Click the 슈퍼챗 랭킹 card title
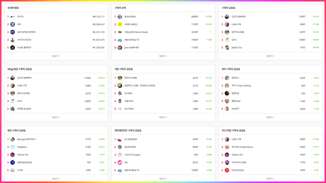Screen dimensions: 326x183 point(13,8)
